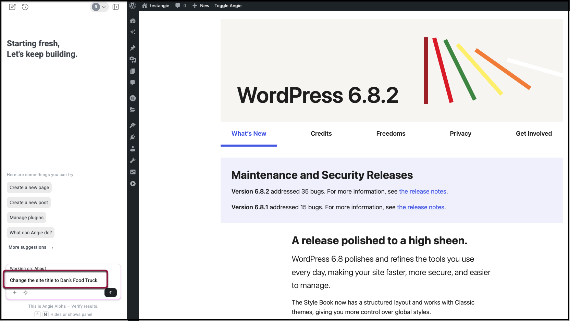Viewport: 570px width, 321px height.
Task: Click the send arrow button
Action: pyautogui.click(x=110, y=293)
